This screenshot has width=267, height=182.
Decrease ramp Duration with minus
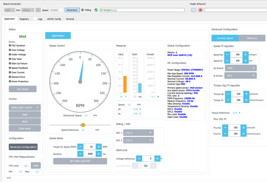pos(80,154)
